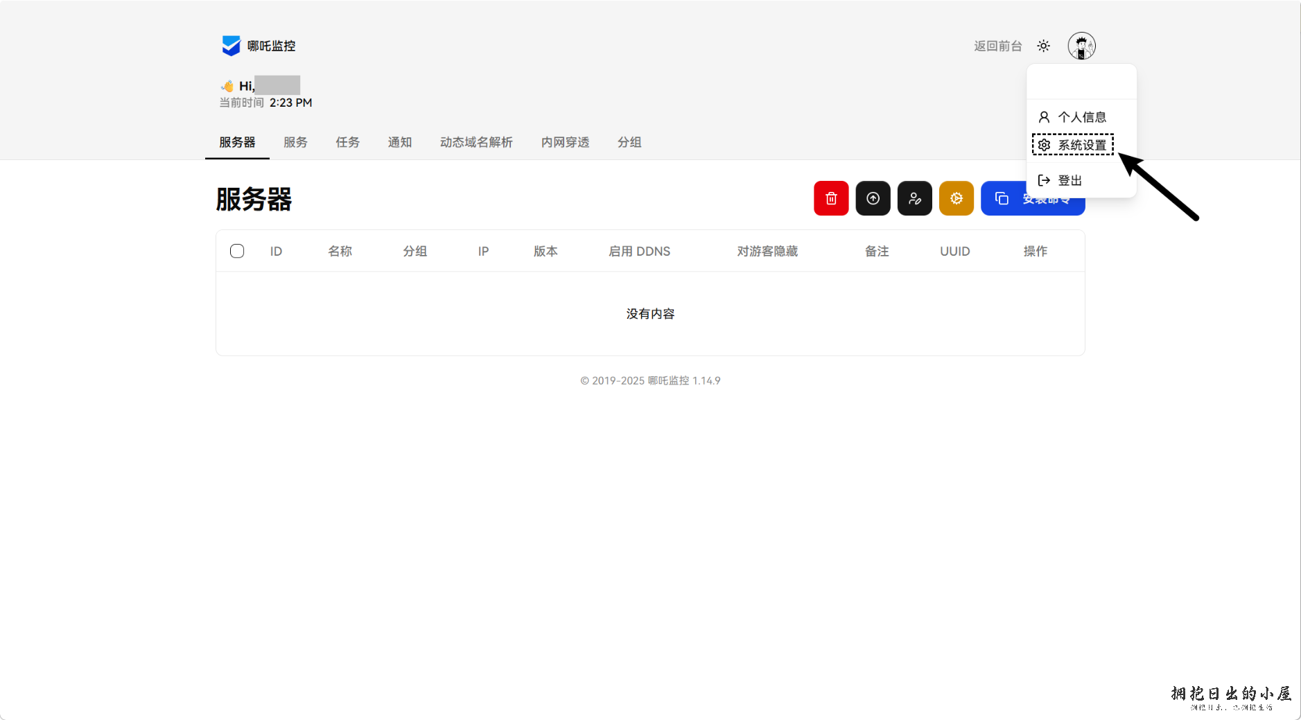Switch to the 服务 tab
Image resolution: width=1301 pixels, height=720 pixels.
[295, 142]
